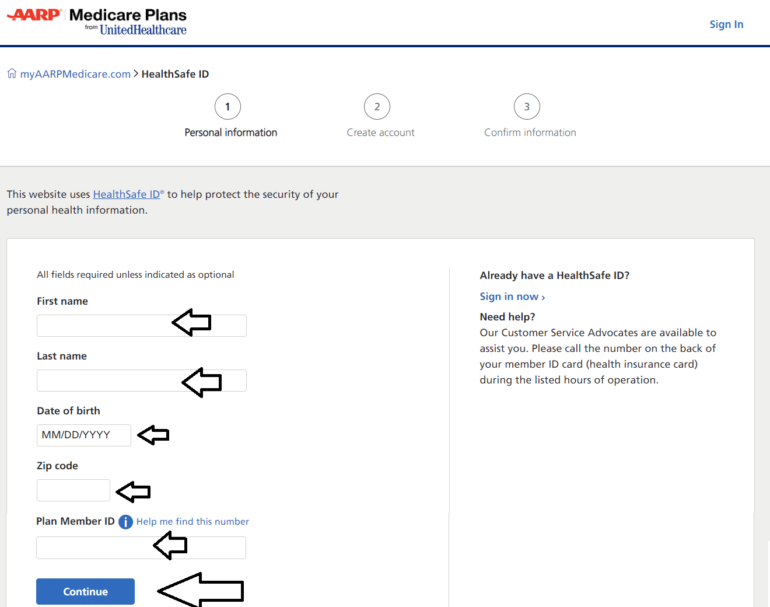The width and height of the screenshot is (770, 607).
Task: Click the 'Date of birth' field label
Action: pos(68,411)
